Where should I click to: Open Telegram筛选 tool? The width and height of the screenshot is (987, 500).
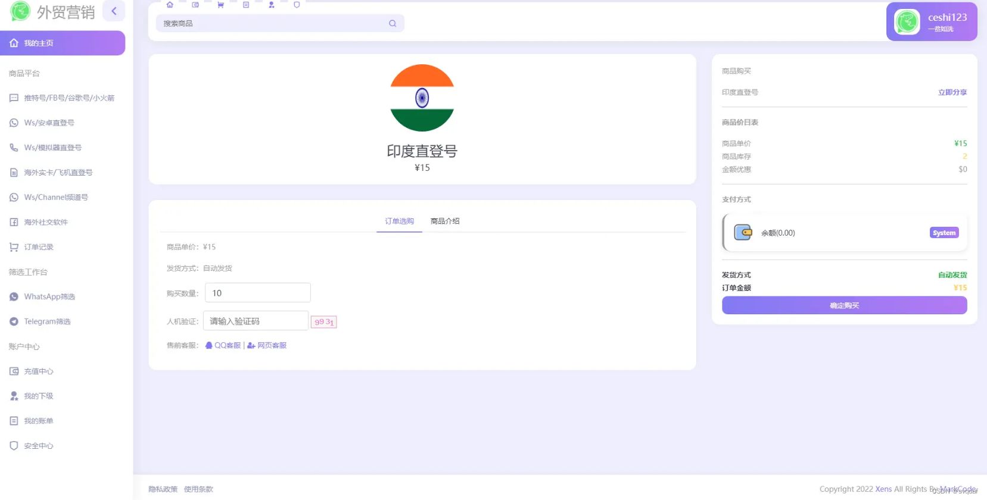(63, 321)
